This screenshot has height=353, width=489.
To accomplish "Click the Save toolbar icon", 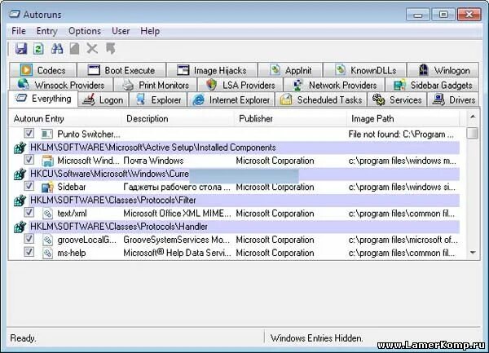I will [21, 49].
